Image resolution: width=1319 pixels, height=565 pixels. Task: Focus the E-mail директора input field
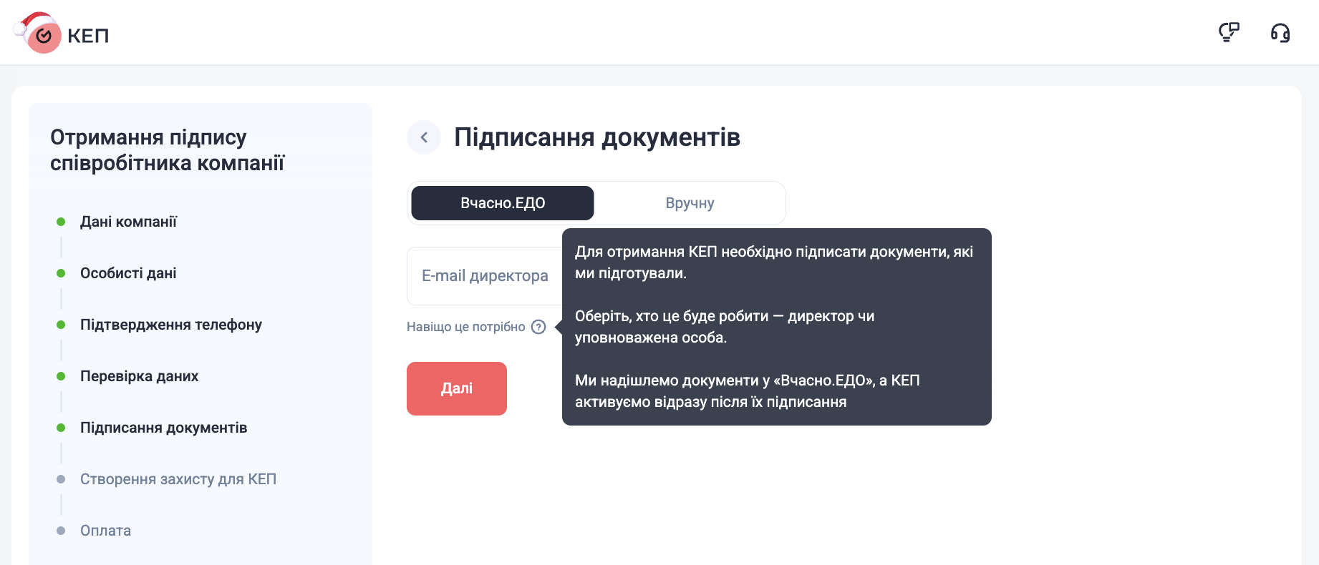coord(485,276)
